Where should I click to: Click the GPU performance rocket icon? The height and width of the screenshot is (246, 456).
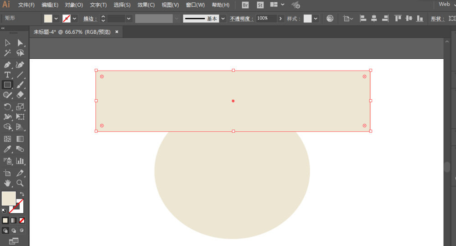(296, 5)
